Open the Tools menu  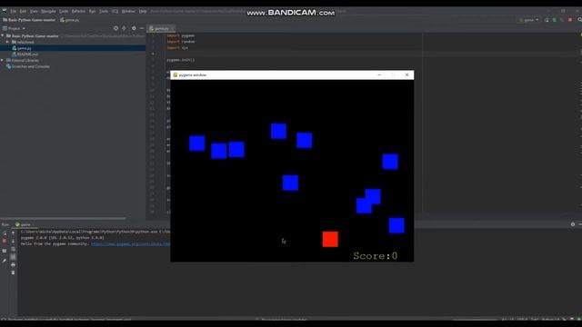(104, 12)
